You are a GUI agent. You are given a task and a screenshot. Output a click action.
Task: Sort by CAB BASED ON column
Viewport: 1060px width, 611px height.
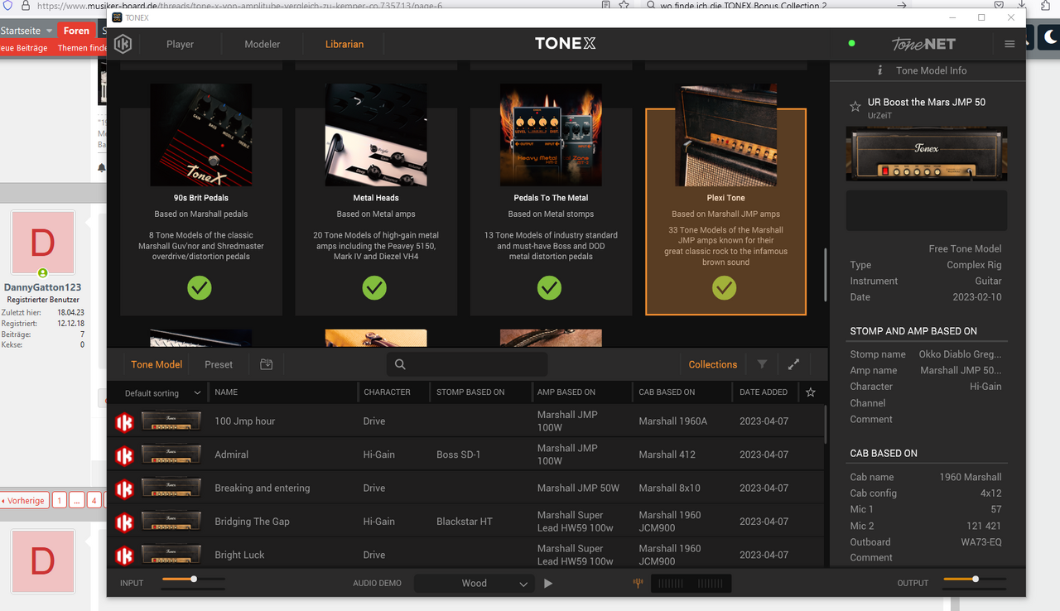(667, 392)
